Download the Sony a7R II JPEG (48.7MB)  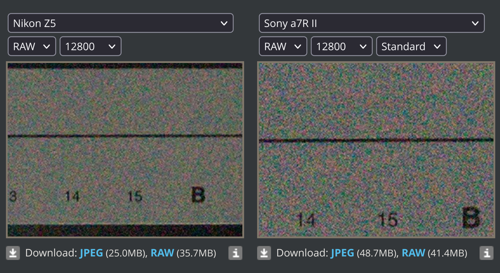pos(343,253)
